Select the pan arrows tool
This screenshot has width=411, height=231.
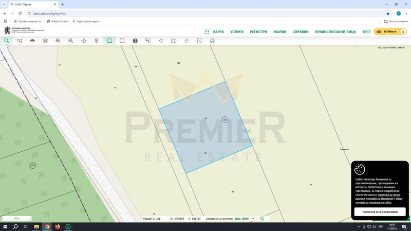coord(84,41)
